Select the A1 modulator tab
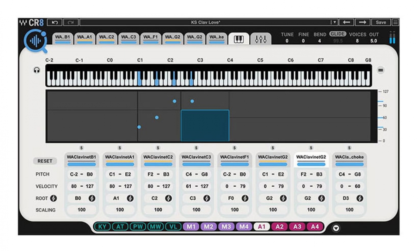 tap(262, 227)
